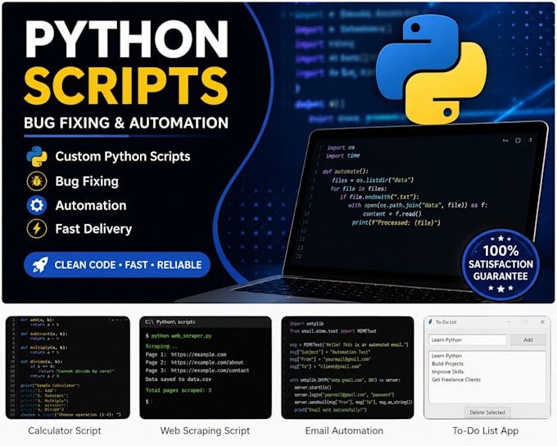Click 'import os' on laptop screen
This screenshot has width=557, height=446.
click(341, 148)
